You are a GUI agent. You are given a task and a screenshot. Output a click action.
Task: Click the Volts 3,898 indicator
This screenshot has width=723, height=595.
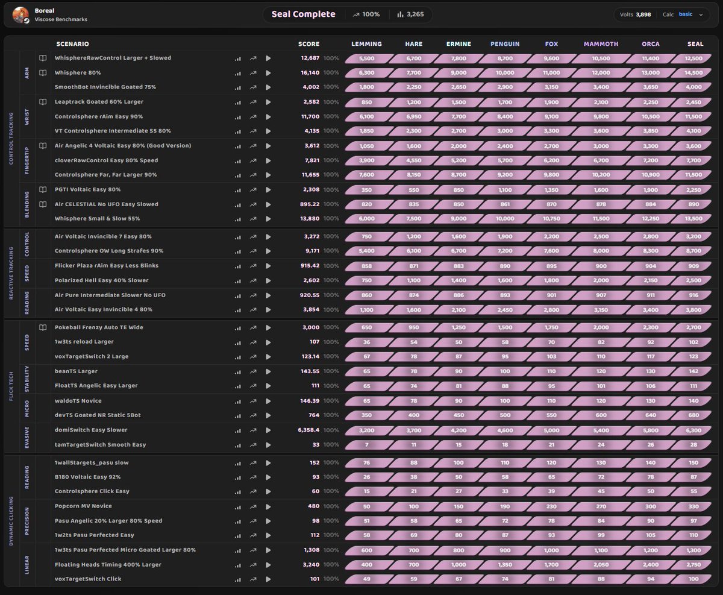635,14
